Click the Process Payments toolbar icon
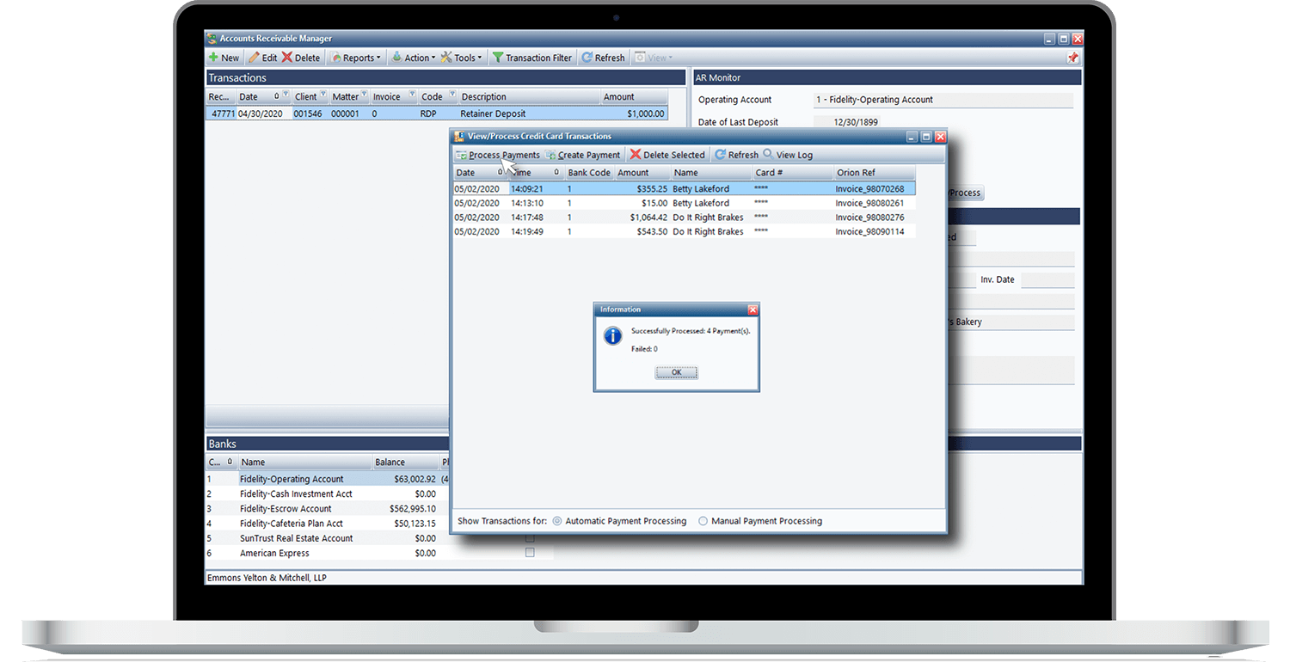Viewport: 1290px width, 662px height. coord(462,155)
